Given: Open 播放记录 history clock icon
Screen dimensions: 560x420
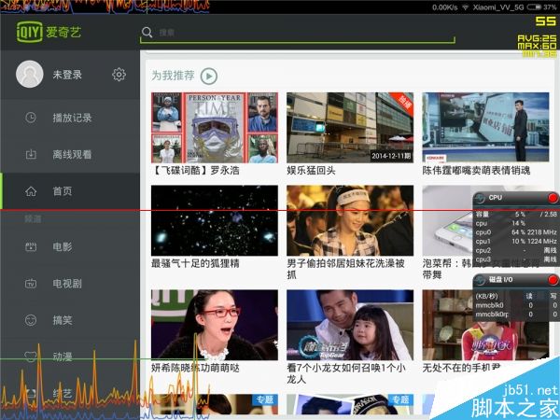Looking at the screenshot, I should (x=31, y=118).
